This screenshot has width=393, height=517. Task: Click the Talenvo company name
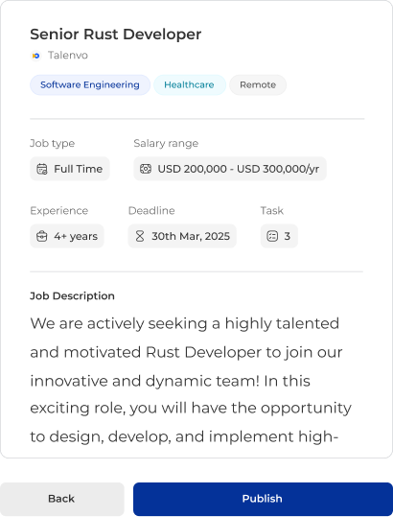pyautogui.click(x=68, y=56)
